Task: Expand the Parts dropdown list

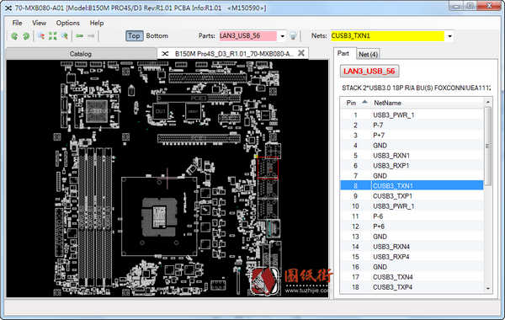Action: [282, 36]
